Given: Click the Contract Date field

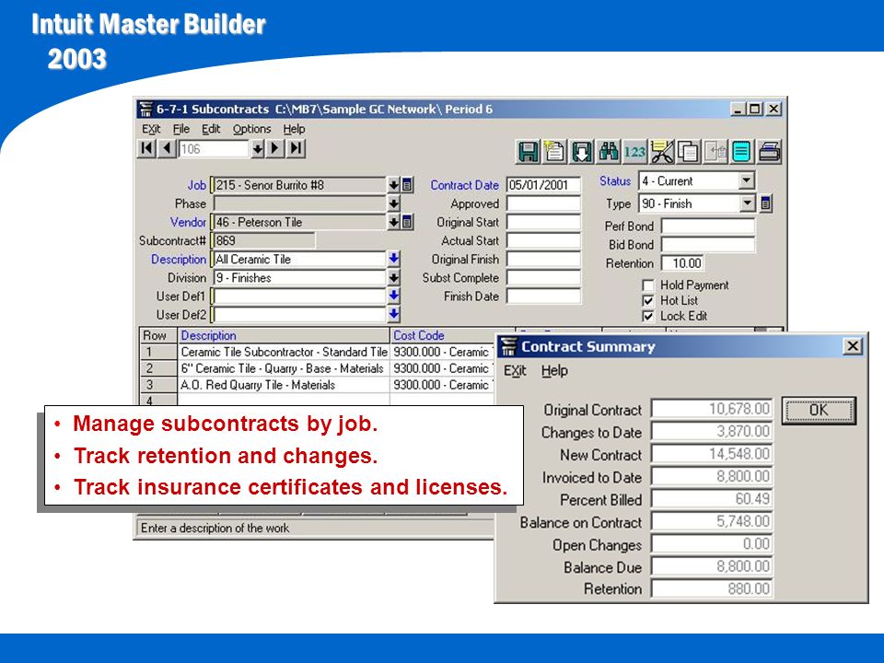Looking at the screenshot, I should [543, 185].
